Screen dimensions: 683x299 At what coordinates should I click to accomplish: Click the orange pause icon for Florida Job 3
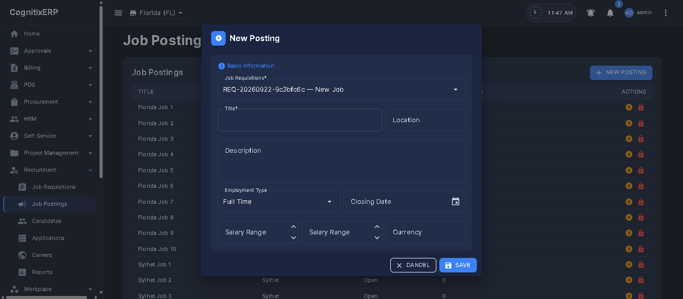tap(629, 139)
